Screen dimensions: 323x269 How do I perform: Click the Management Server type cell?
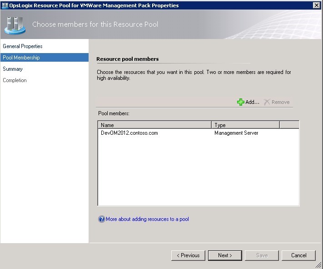point(236,133)
